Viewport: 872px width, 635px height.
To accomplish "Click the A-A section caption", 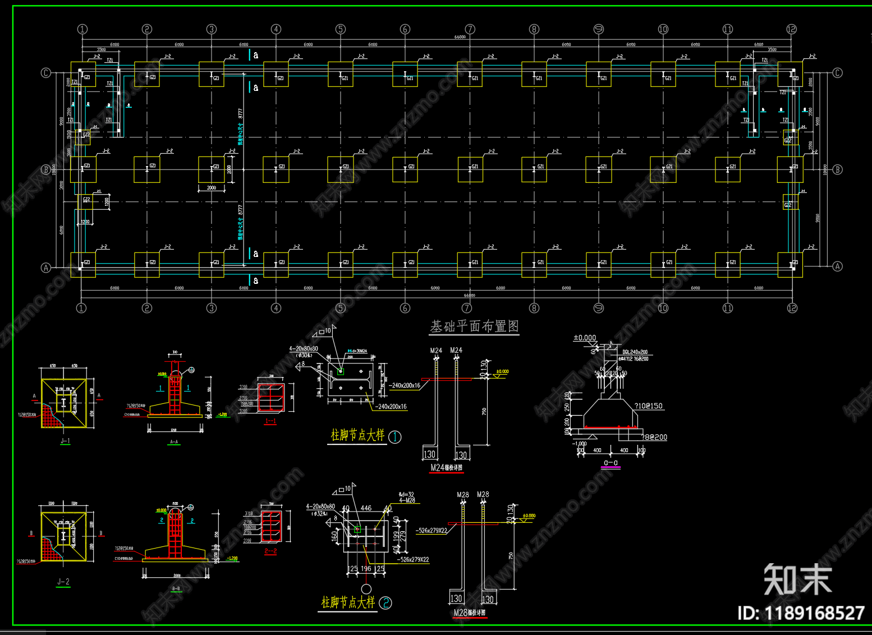I will click(174, 442).
